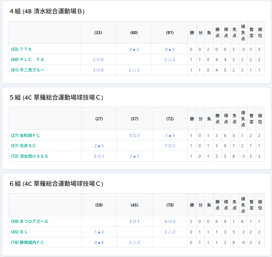This screenshot has width=272, height=257.
Task: Click the (91) column header in ４組 table
Action: pyautogui.click(x=170, y=33)
